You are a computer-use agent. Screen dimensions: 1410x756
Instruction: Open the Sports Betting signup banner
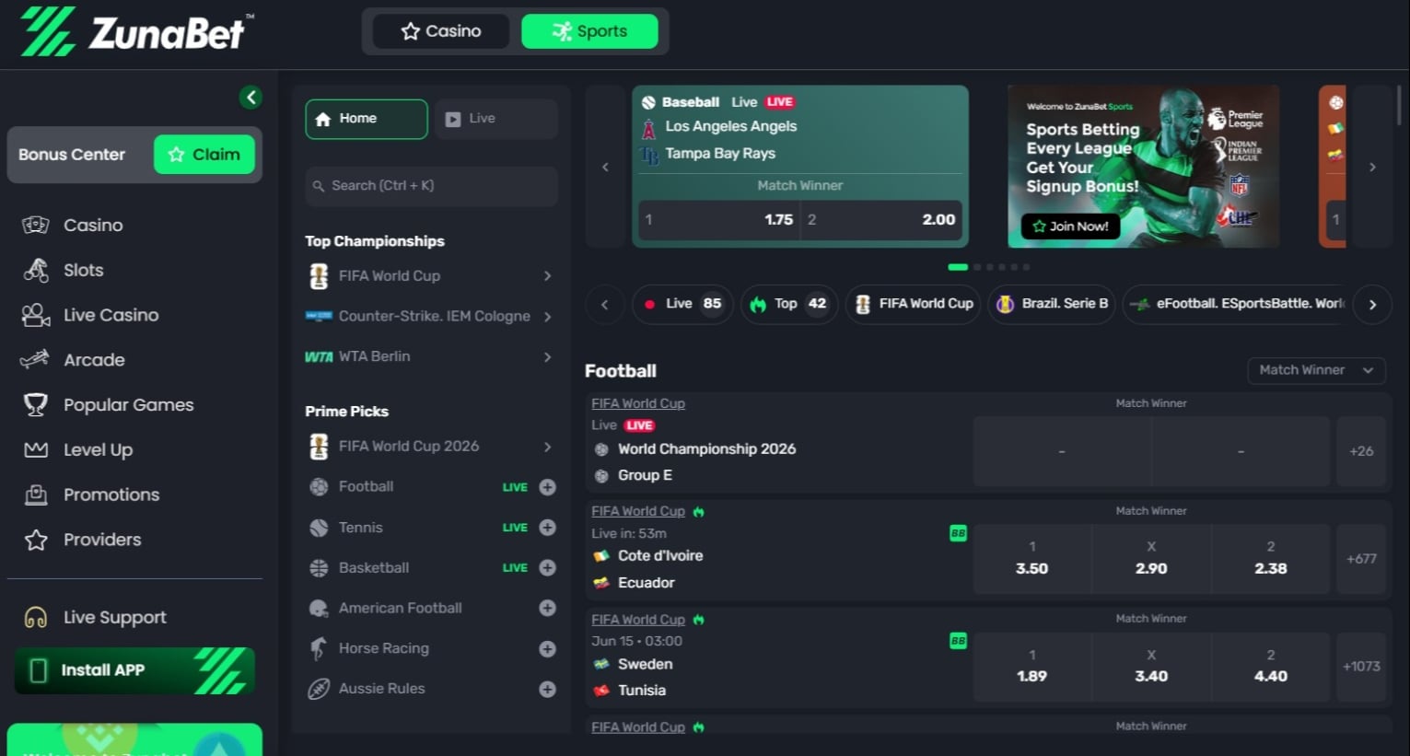coord(1143,167)
